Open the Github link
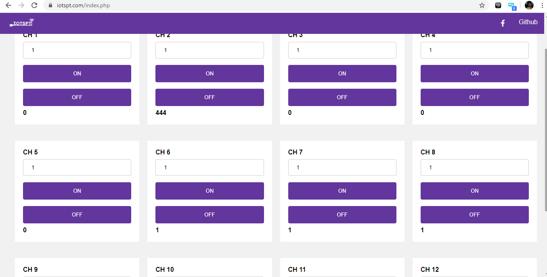 (x=528, y=22)
